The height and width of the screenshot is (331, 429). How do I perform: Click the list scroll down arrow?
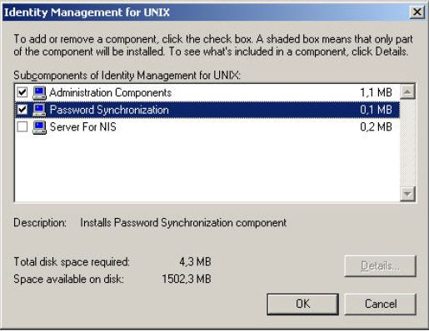407,194
